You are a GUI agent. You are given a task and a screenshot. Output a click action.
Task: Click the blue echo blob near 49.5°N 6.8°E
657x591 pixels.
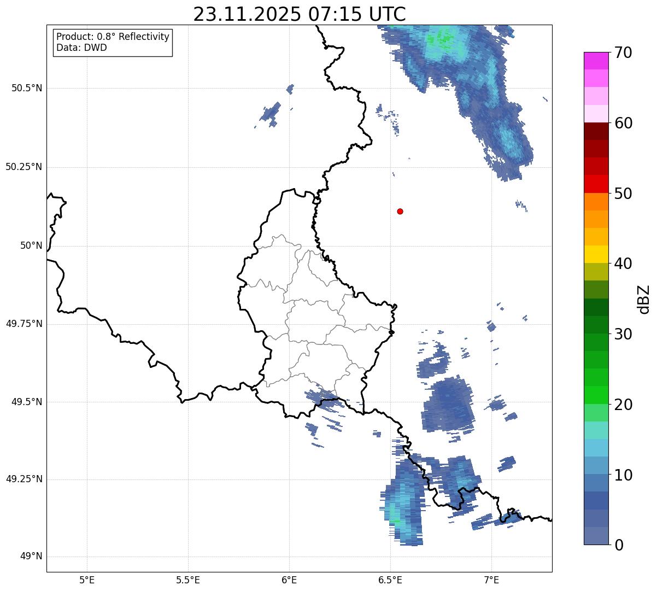[x=448, y=405]
